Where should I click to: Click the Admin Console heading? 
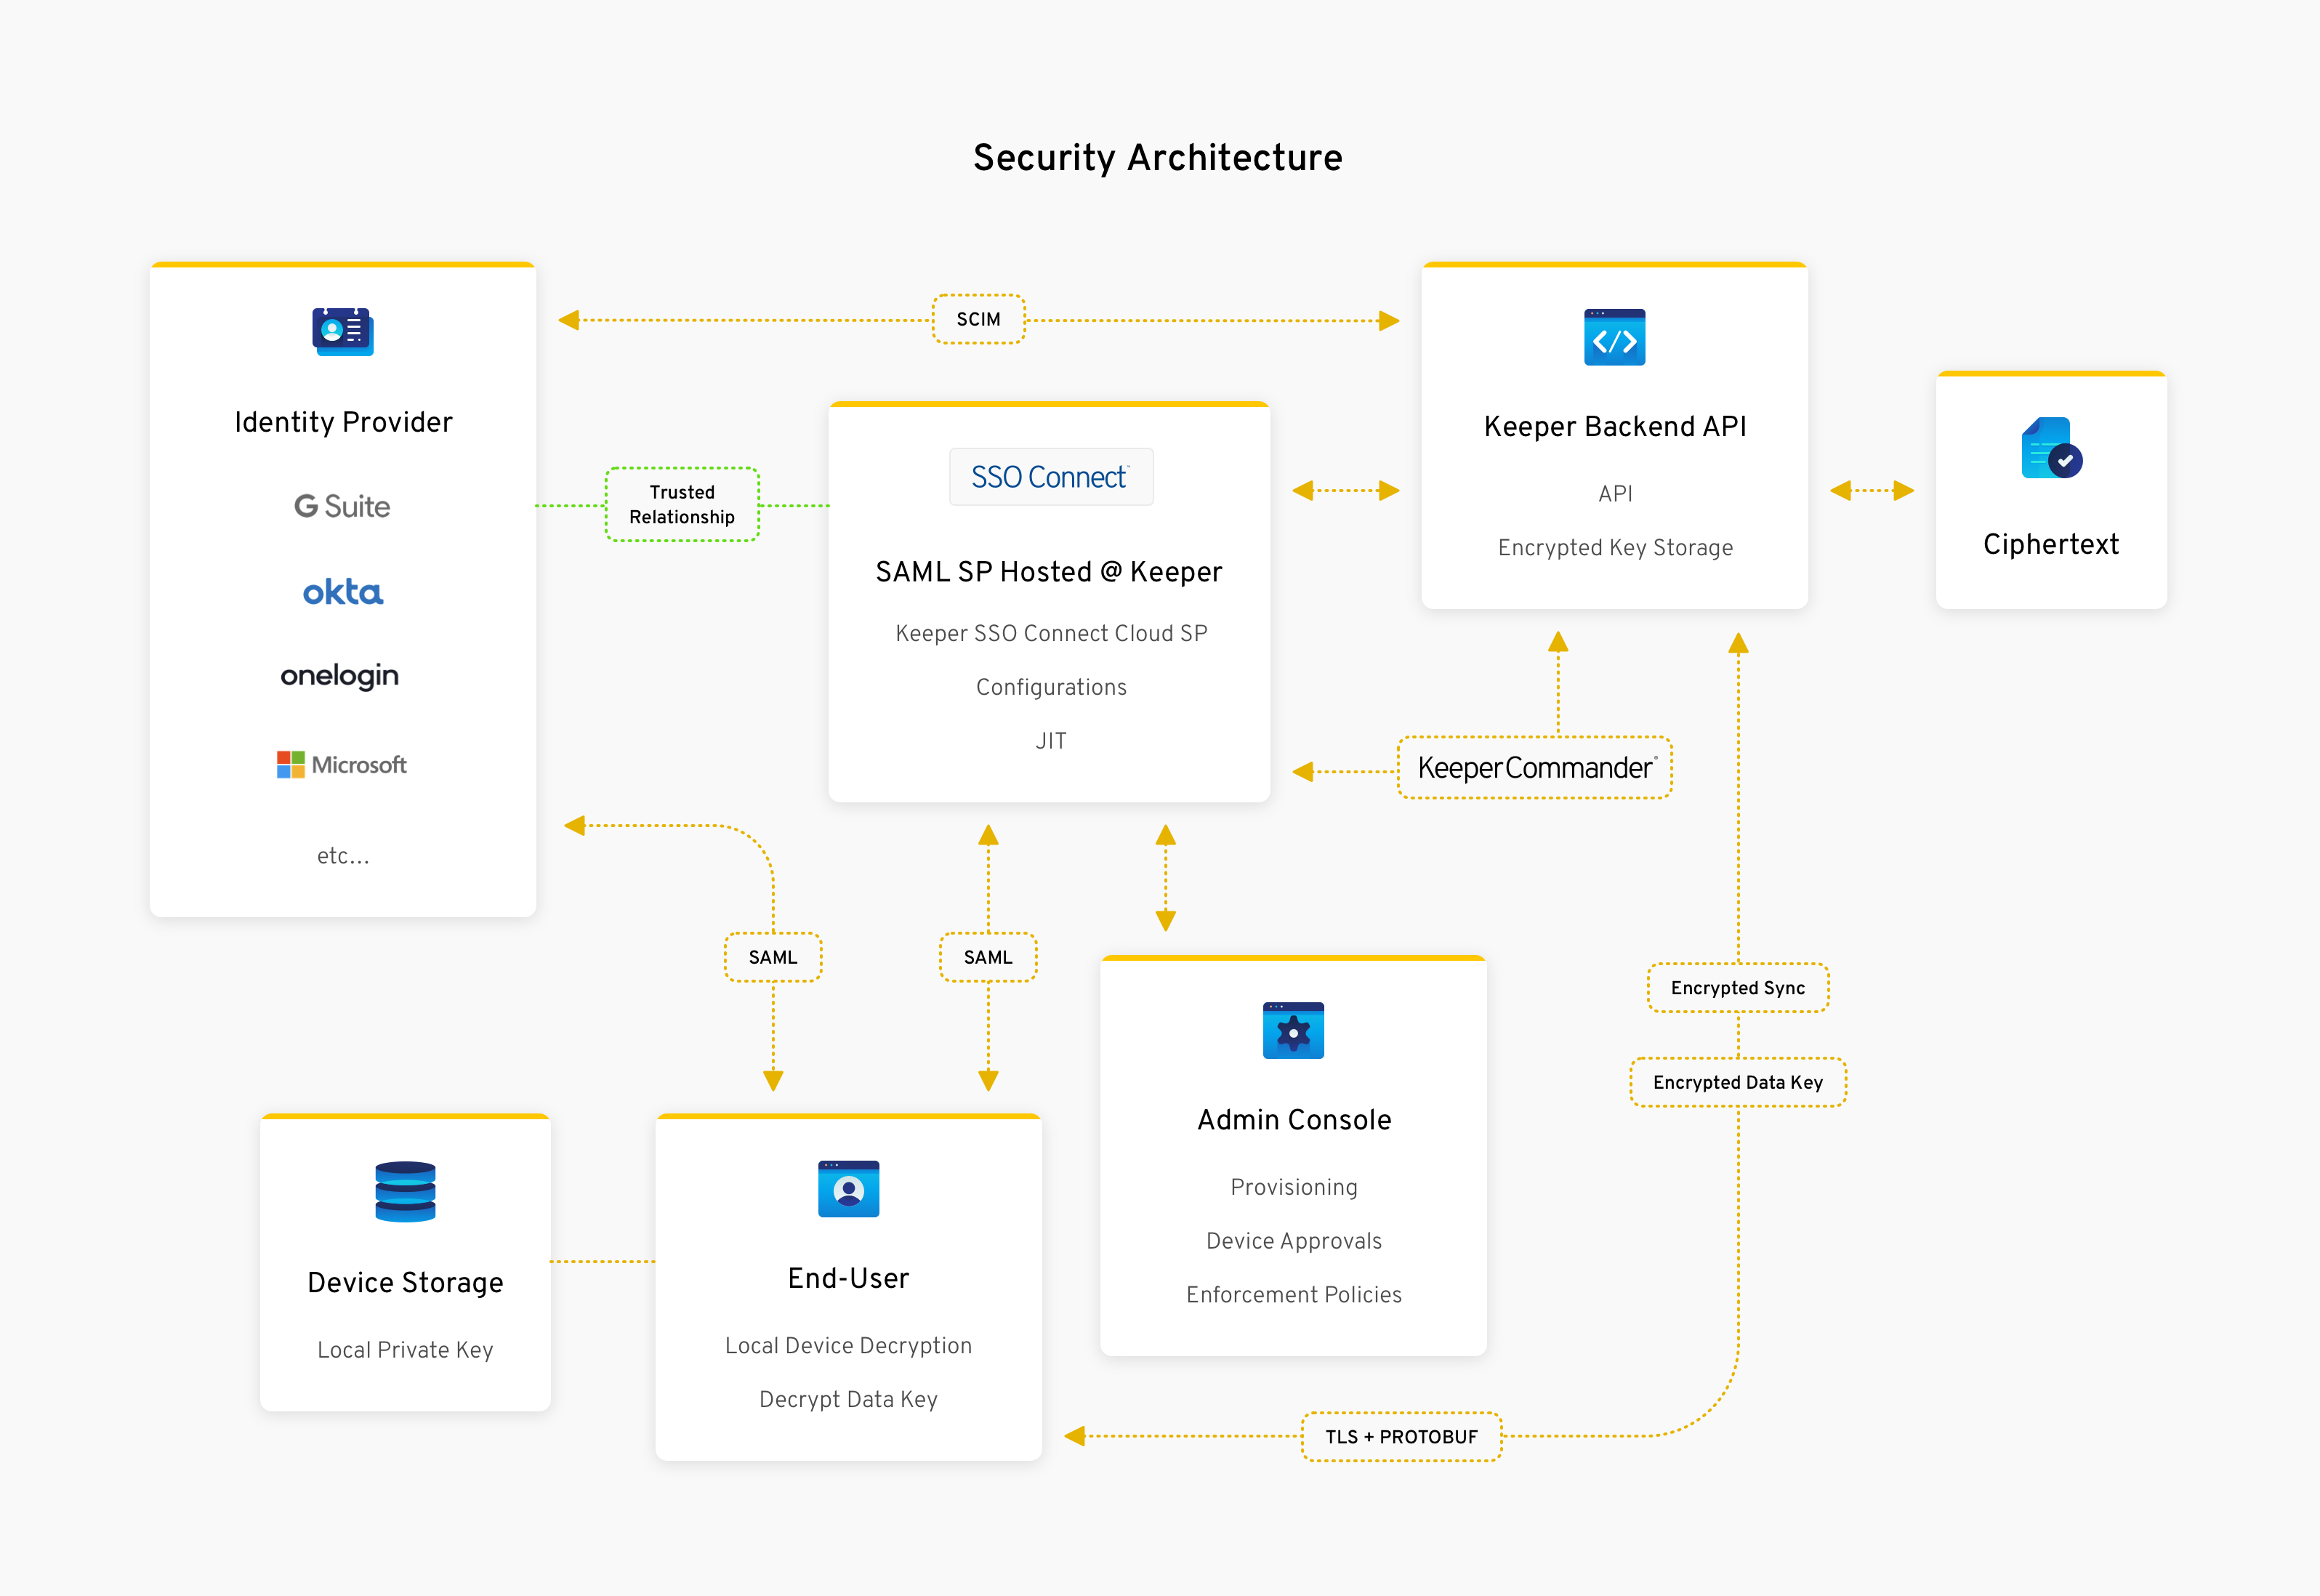coord(1294,1120)
